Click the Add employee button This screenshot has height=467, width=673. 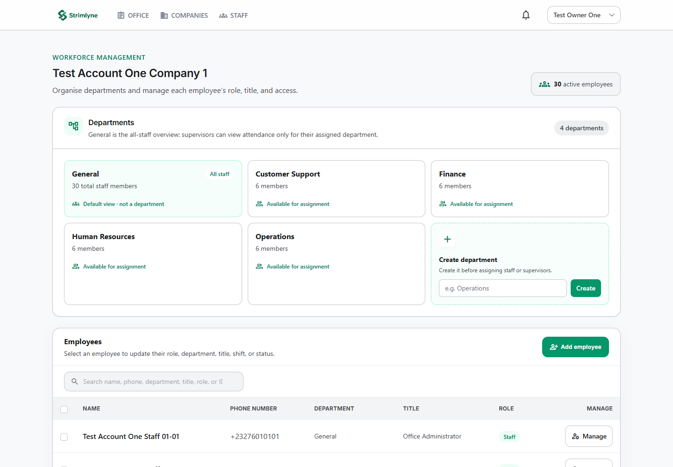(575, 347)
